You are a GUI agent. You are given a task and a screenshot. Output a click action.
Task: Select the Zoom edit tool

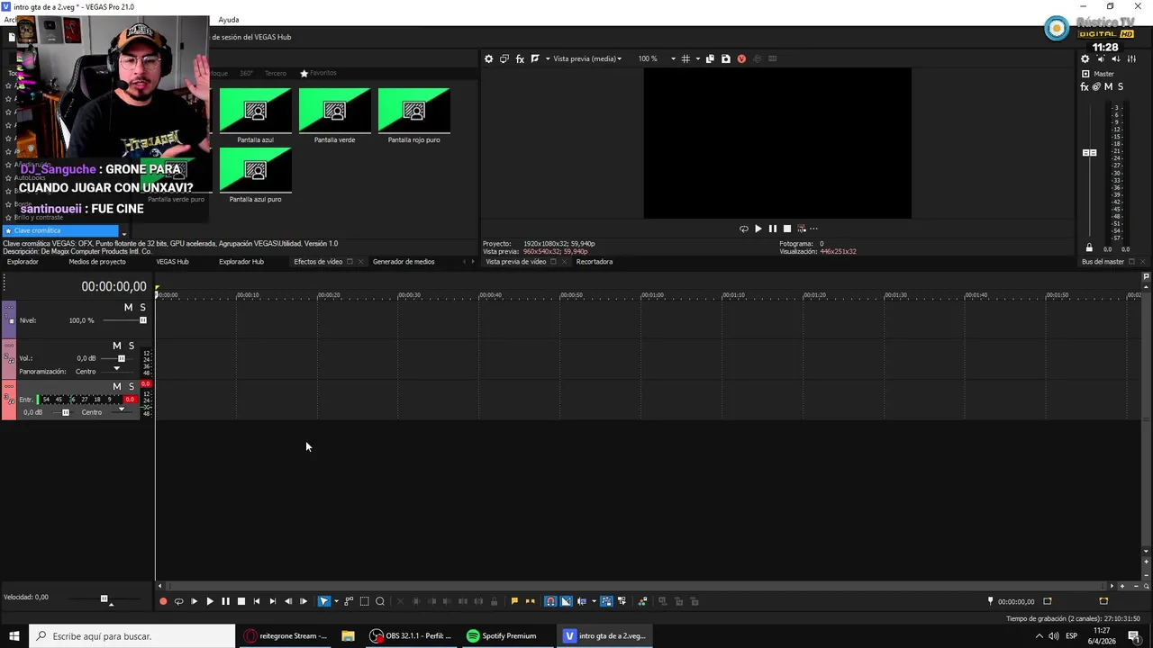click(x=380, y=601)
